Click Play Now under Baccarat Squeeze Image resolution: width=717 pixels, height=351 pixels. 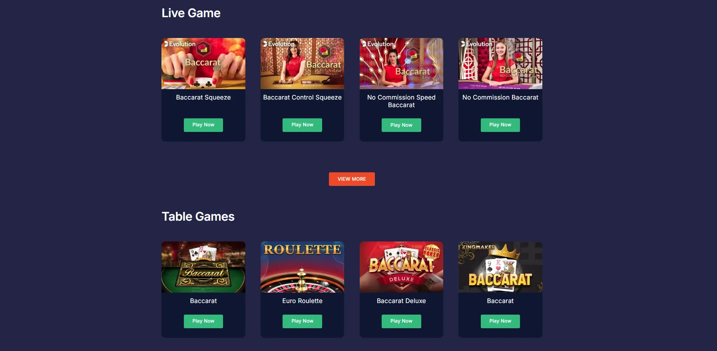tap(203, 125)
